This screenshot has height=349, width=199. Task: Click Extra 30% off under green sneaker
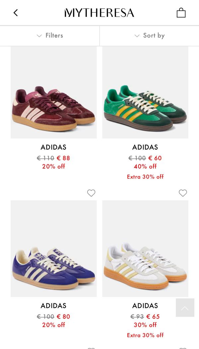[145, 177]
